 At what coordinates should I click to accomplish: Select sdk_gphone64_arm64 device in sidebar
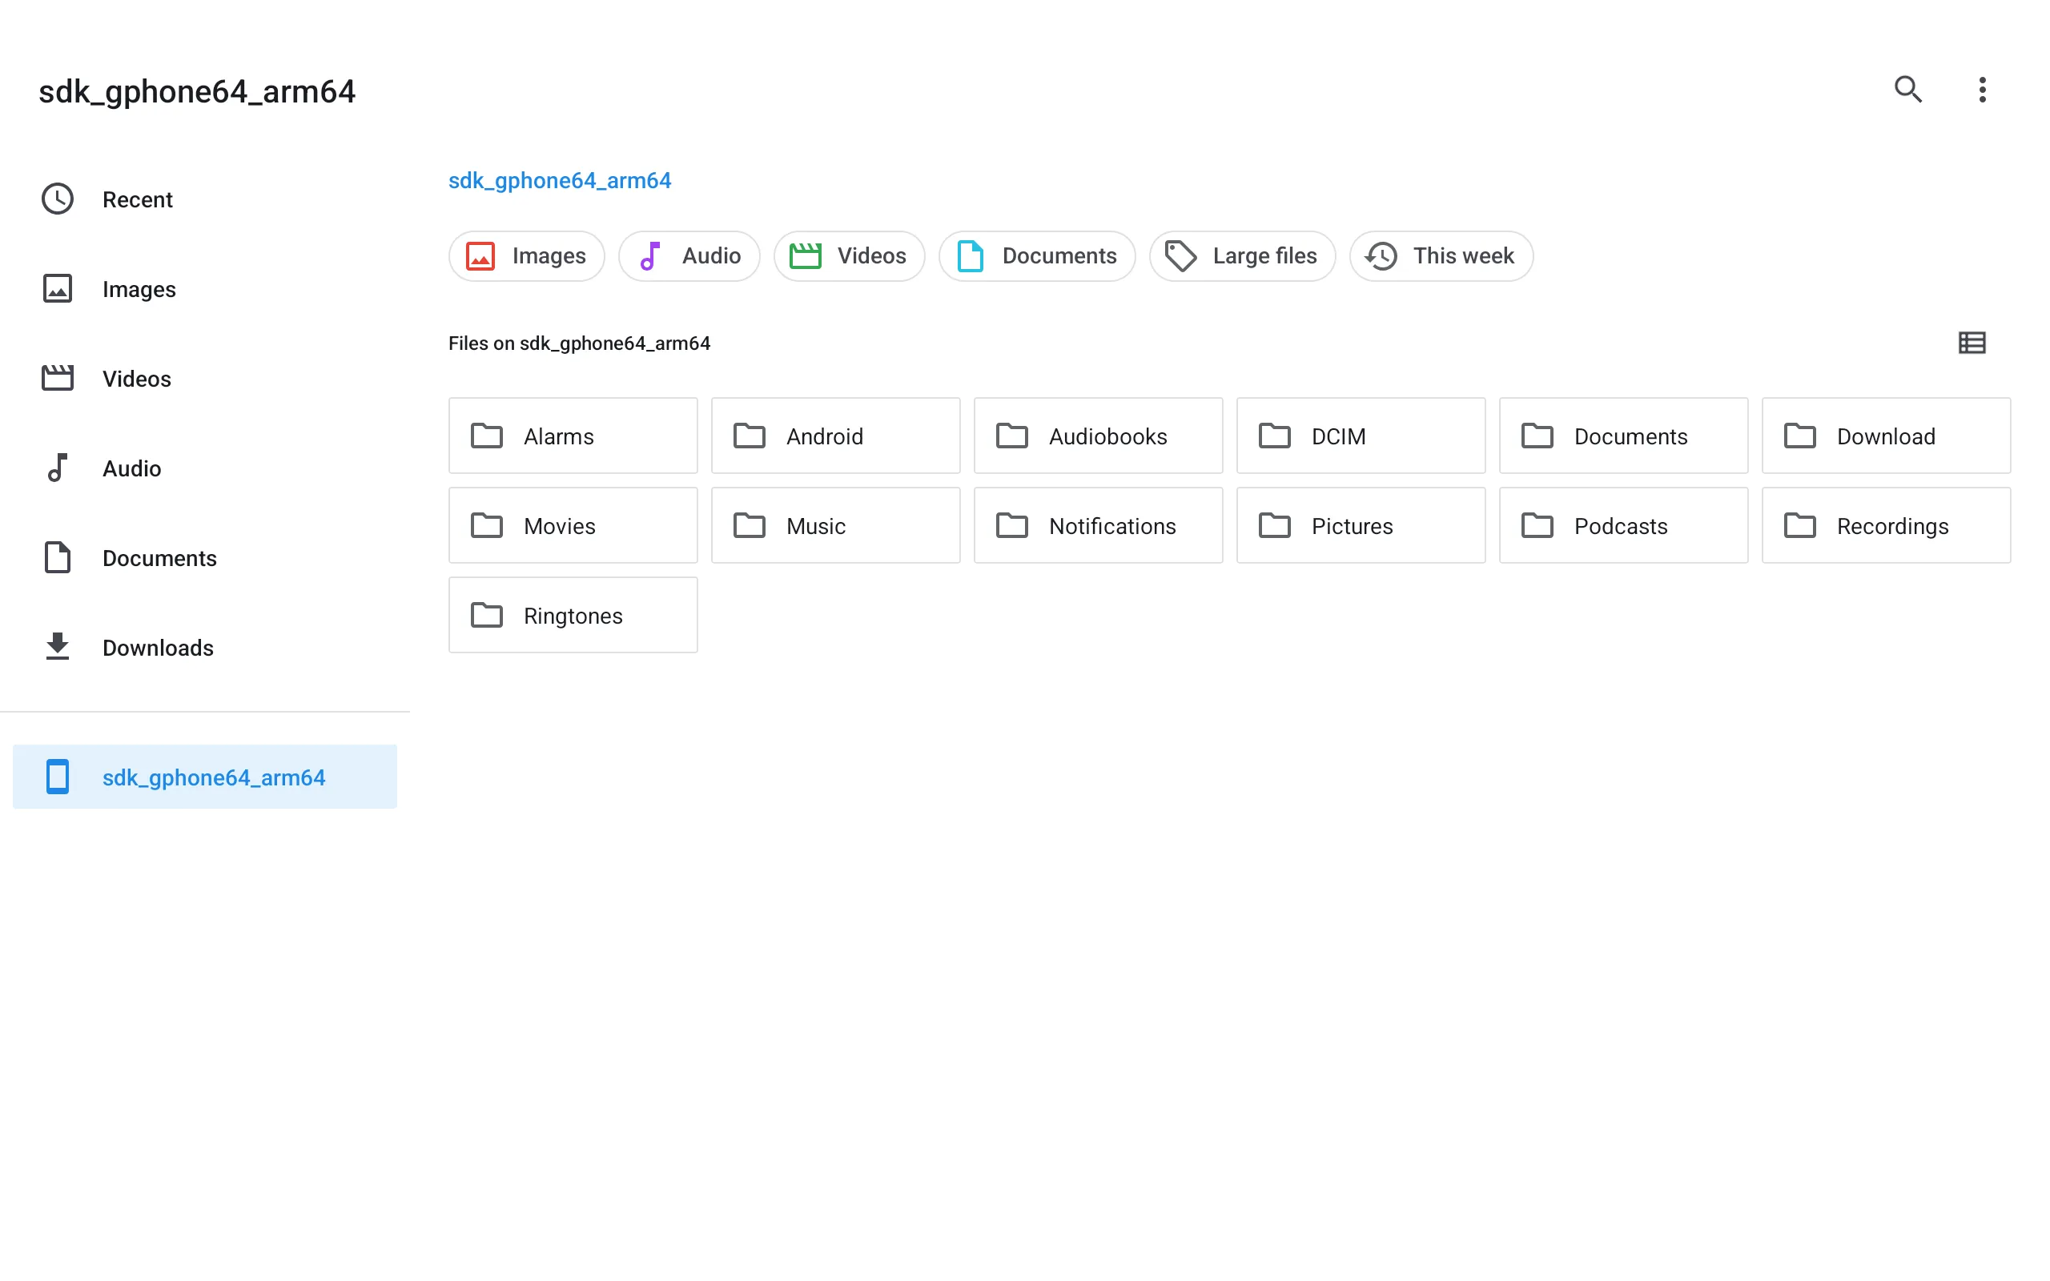(205, 777)
